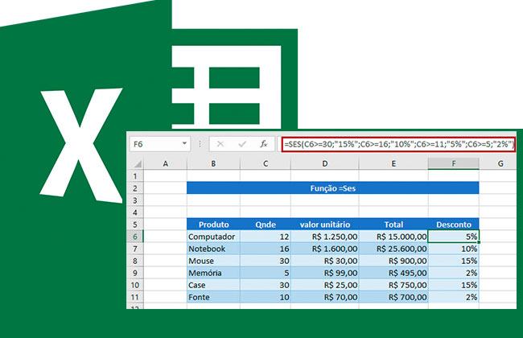Select row 4 header

coord(135,212)
